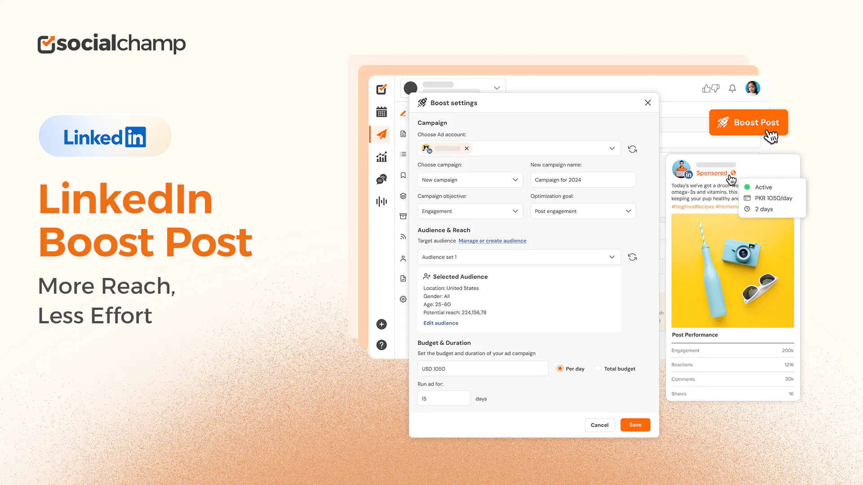This screenshot has width=863, height=485.
Task: Click the PKR 1050/day budget entry
Action: pyautogui.click(x=768, y=198)
